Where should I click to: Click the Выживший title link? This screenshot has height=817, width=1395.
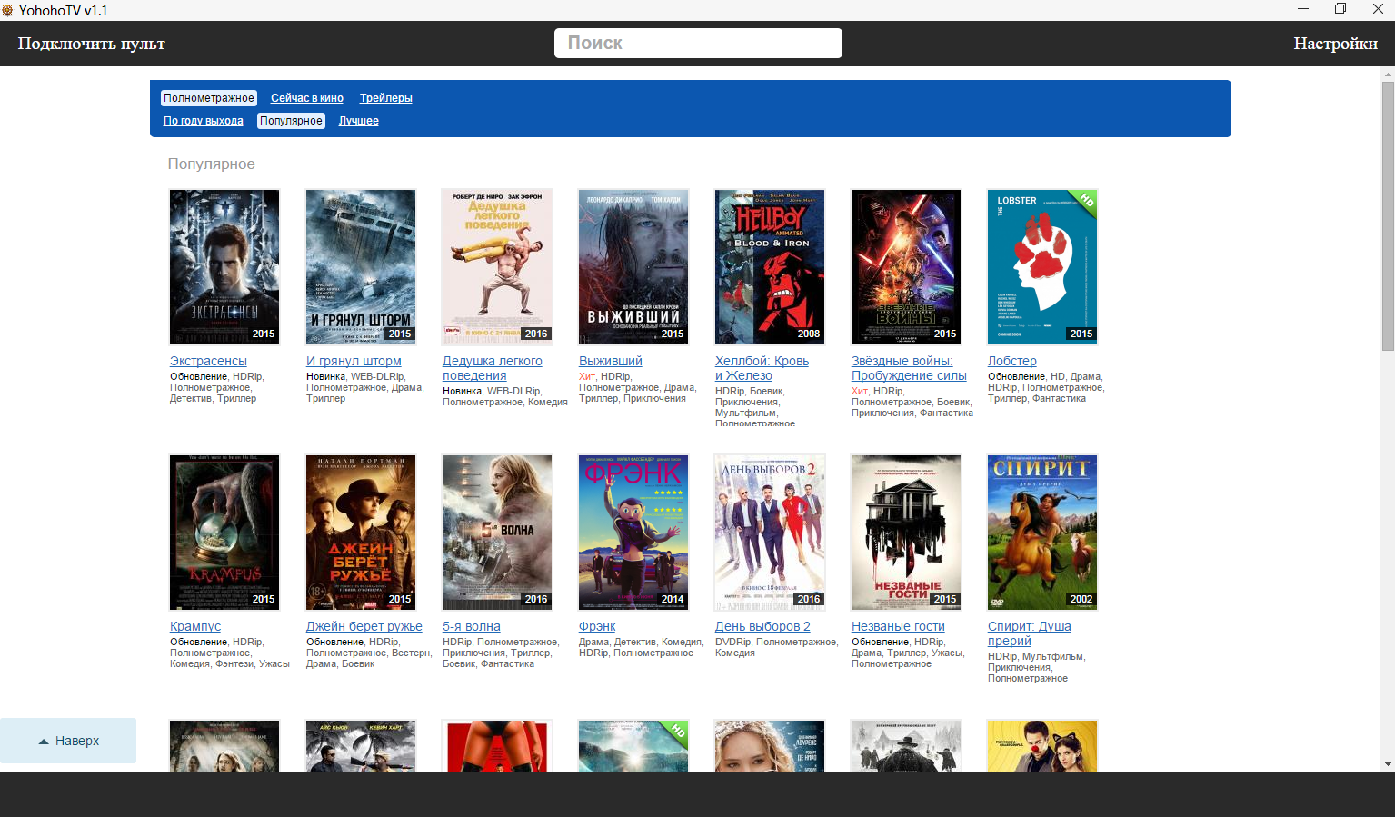[x=611, y=361]
